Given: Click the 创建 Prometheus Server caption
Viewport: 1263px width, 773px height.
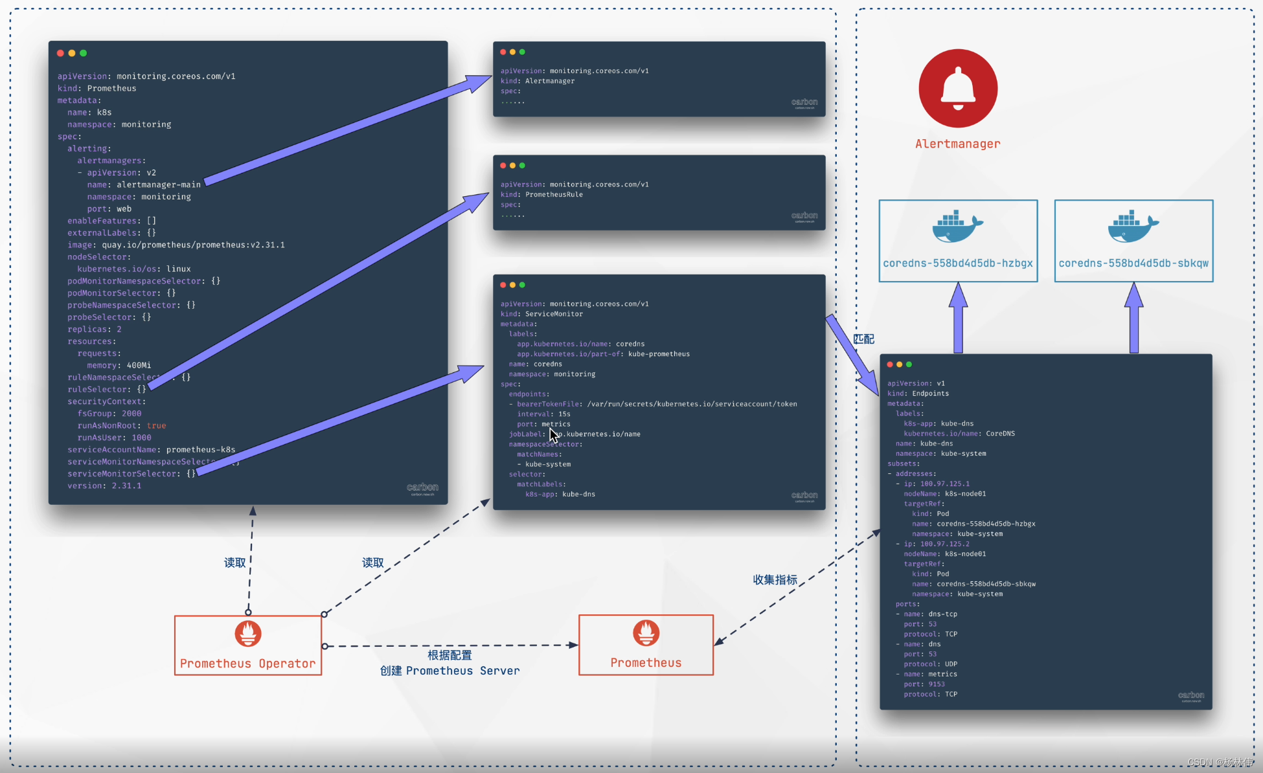Looking at the screenshot, I should pos(449,671).
